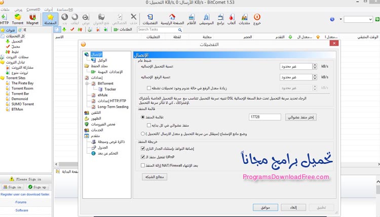Open the أدوات (Tools) menu
Image resolution: width=380 pixels, height=217 pixels.
48,10
